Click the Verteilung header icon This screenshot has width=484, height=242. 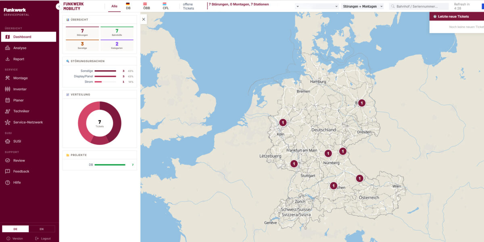point(68,94)
